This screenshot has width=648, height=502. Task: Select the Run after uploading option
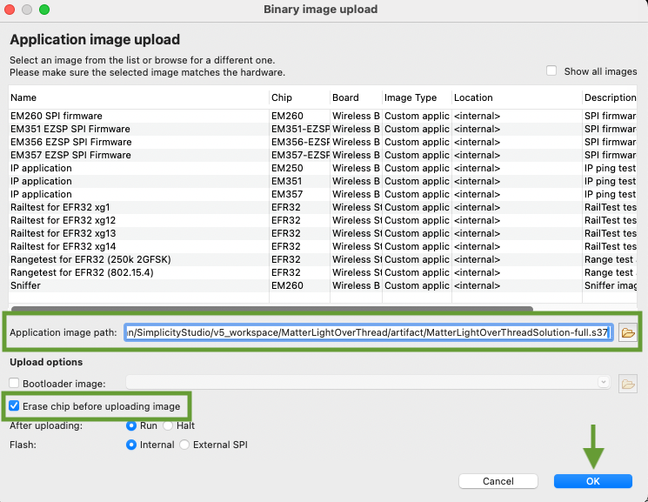click(x=132, y=425)
